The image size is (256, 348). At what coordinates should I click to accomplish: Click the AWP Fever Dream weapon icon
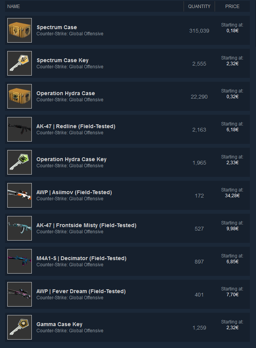tap(20, 294)
